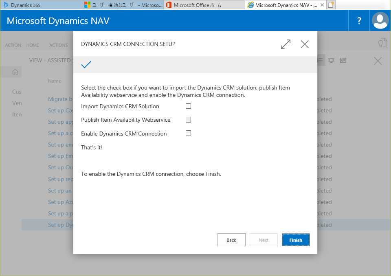Expand the CRM Connection Setup dialog to full size
Screen dimensions: 391x276
pyautogui.click(x=286, y=44)
